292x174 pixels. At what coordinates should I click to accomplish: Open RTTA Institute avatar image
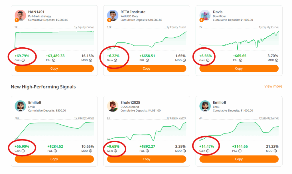tap(113, 15)
